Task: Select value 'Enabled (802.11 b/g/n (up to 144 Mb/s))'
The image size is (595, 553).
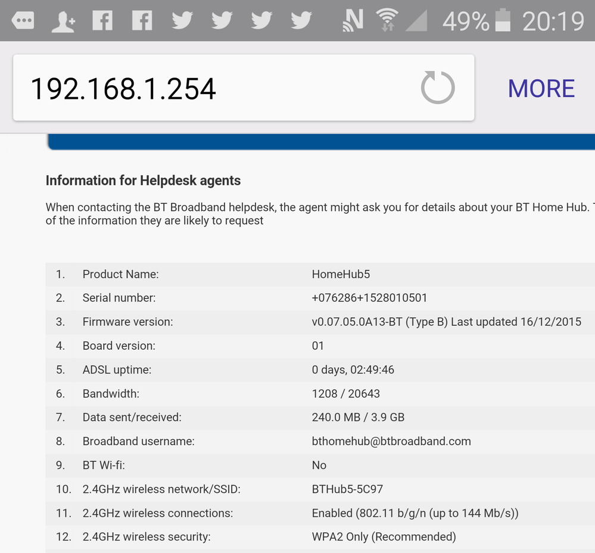Action: pos(415,513)
